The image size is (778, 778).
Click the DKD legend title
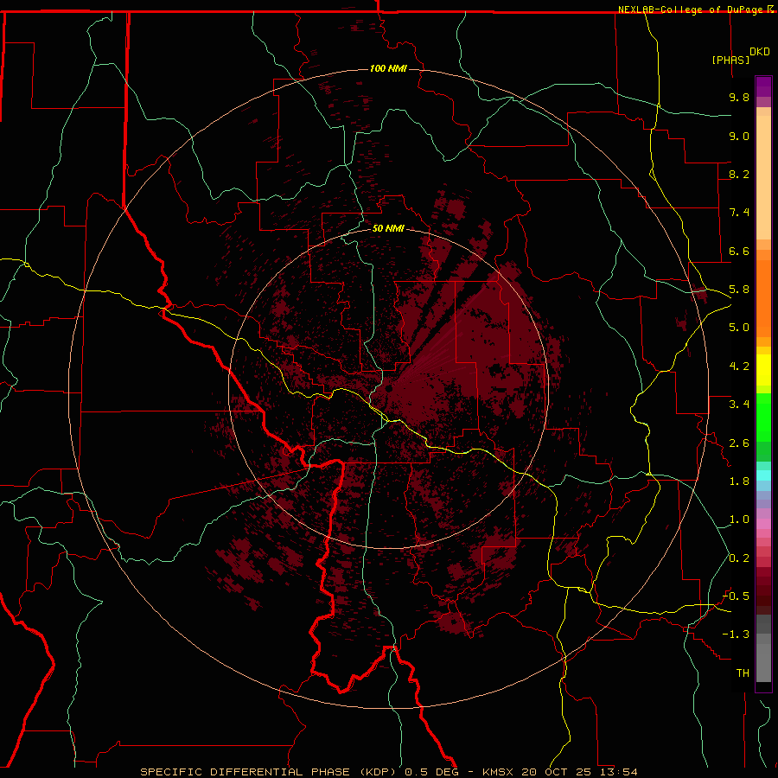[x=760, y=52]
